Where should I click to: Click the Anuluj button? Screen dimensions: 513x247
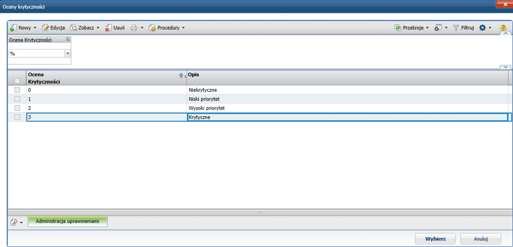[x=480, y=238]
